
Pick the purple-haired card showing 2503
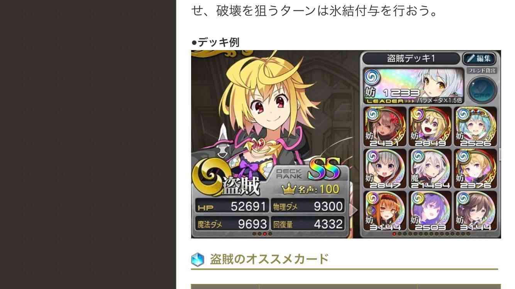pos(430,210)
